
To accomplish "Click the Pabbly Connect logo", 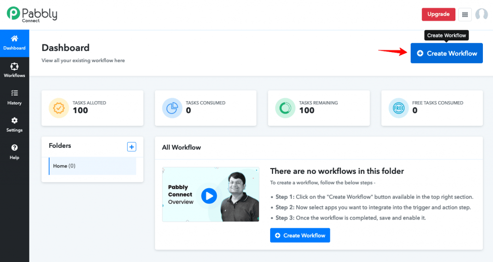I will 32,14.
